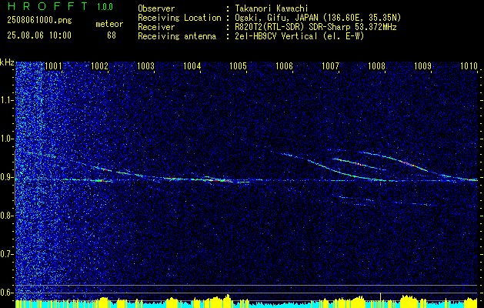Image resolution: width=484 pixels, height=308 pixels.
Task: Click the timestamp 25.08.06 10:00
Action: (39, 35)
